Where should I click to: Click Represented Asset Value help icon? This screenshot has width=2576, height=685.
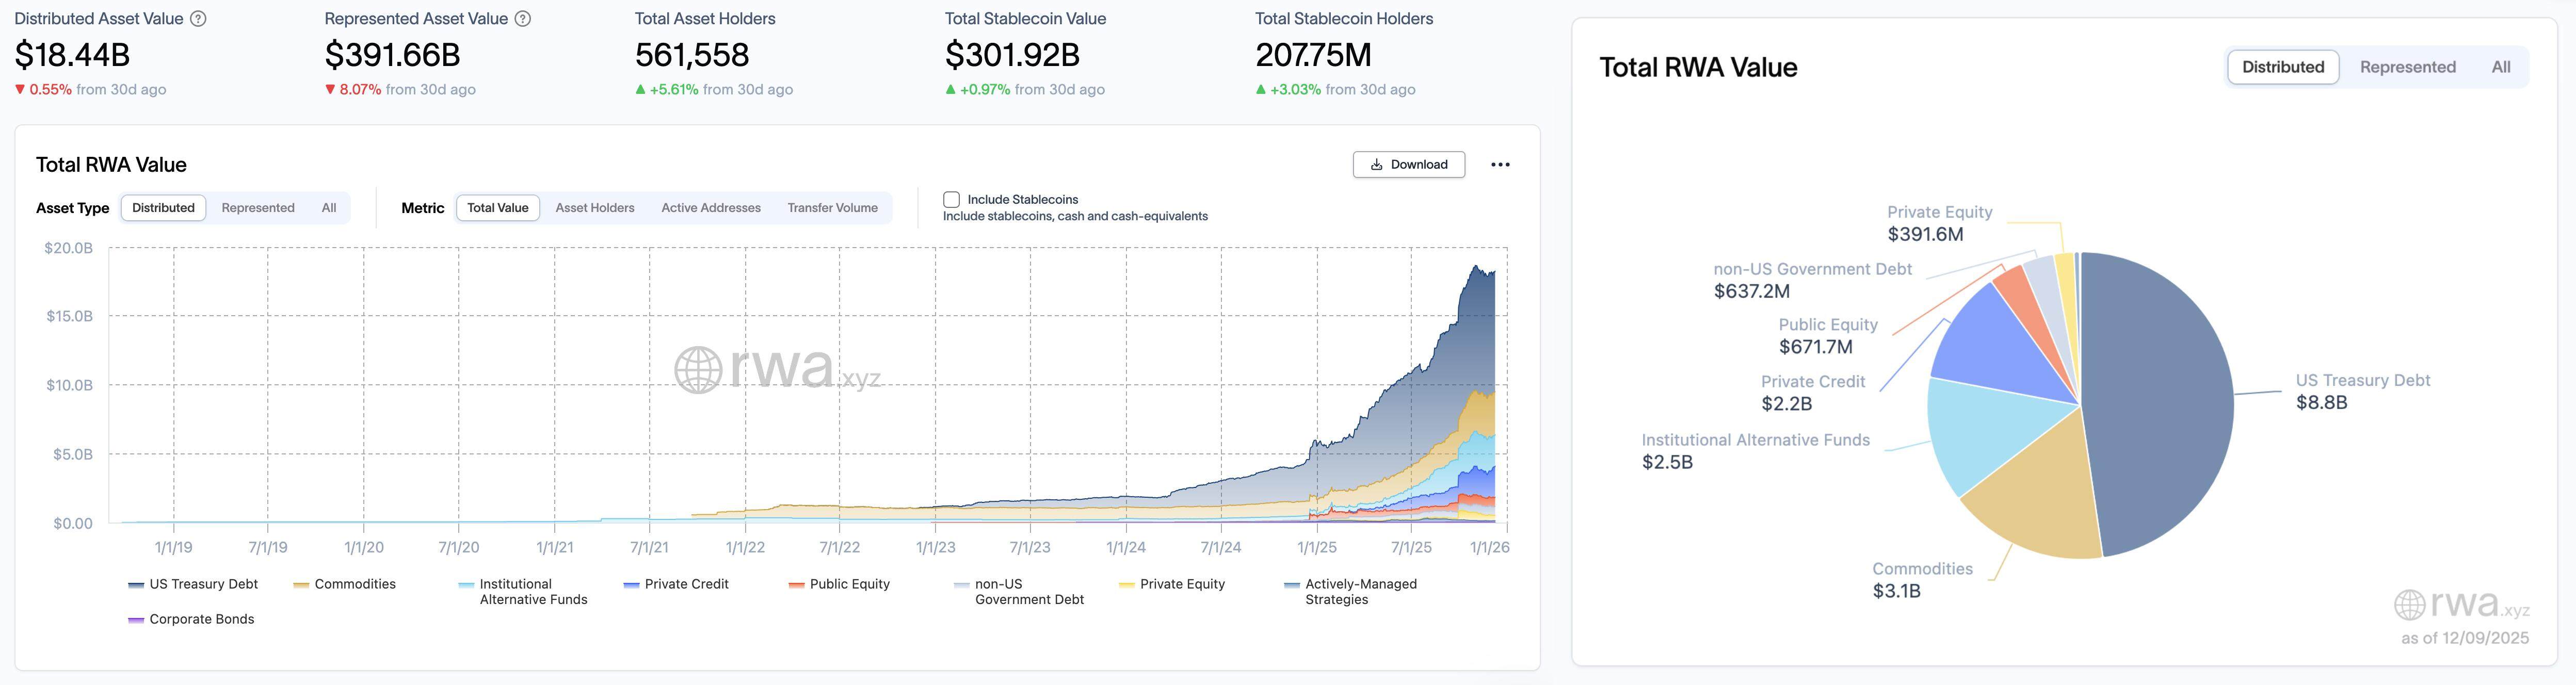click(x=522, y=19)
